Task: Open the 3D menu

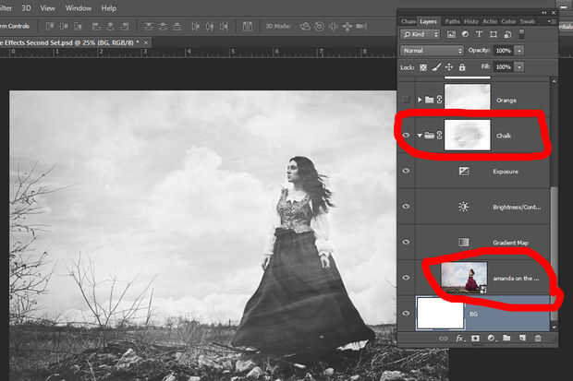Action: click(x=26, y=8)
